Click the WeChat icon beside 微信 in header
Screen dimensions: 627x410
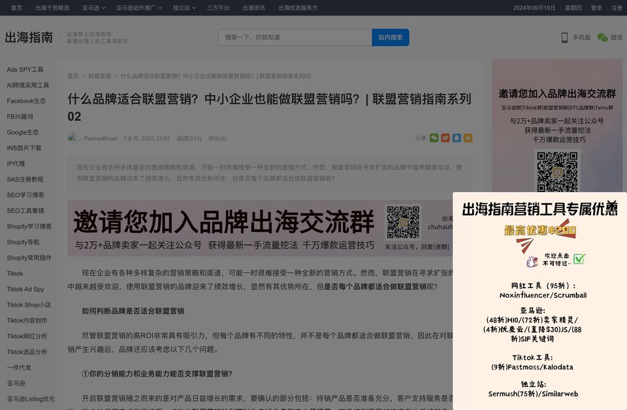(602, 37)
